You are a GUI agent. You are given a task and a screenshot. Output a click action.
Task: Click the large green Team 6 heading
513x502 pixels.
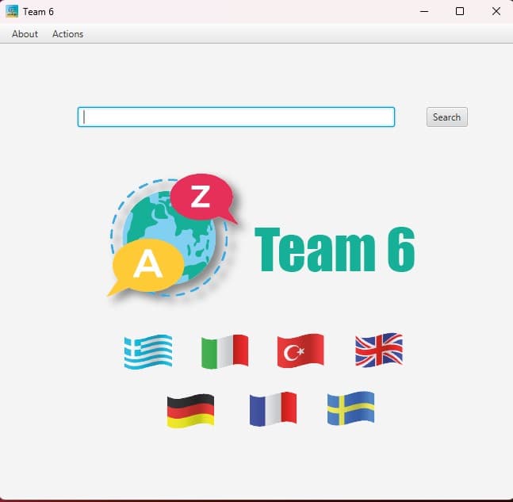pos(335,249)
